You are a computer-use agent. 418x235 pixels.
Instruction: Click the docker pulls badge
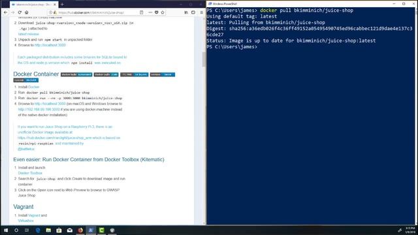[x=106, y=74]
